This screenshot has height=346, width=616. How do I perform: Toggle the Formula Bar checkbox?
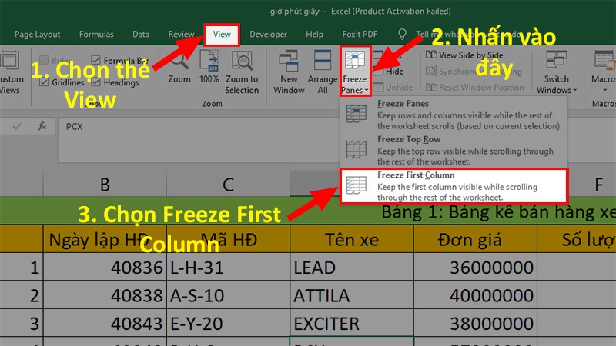click(x=96, y=60)
